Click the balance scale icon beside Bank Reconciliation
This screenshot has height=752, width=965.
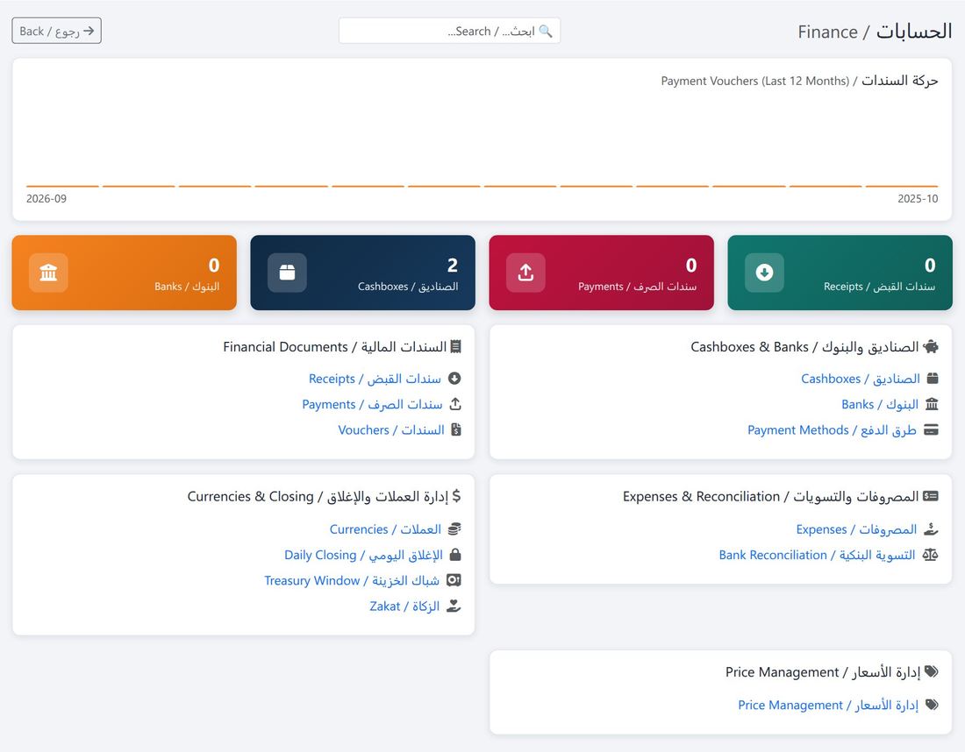pyautogui.click(x=931, y=555)
